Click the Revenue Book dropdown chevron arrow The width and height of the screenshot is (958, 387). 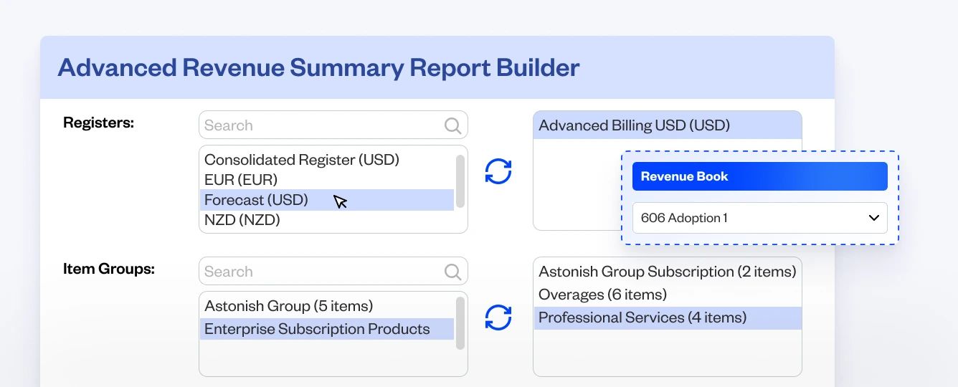coord(873,218)
